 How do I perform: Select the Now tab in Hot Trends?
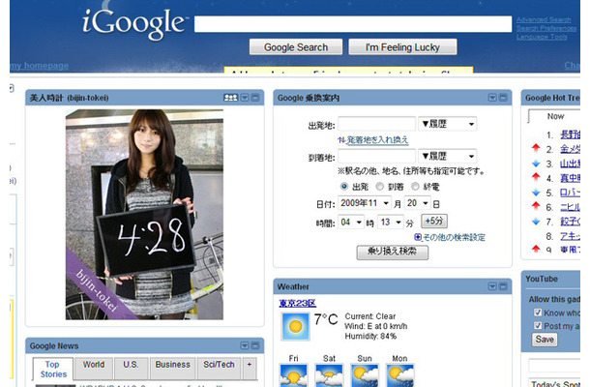coord(555,116)
